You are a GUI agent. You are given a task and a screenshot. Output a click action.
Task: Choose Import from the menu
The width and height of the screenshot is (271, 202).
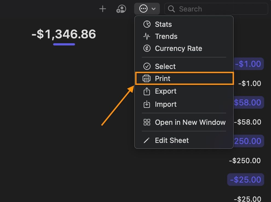(166, 104)
